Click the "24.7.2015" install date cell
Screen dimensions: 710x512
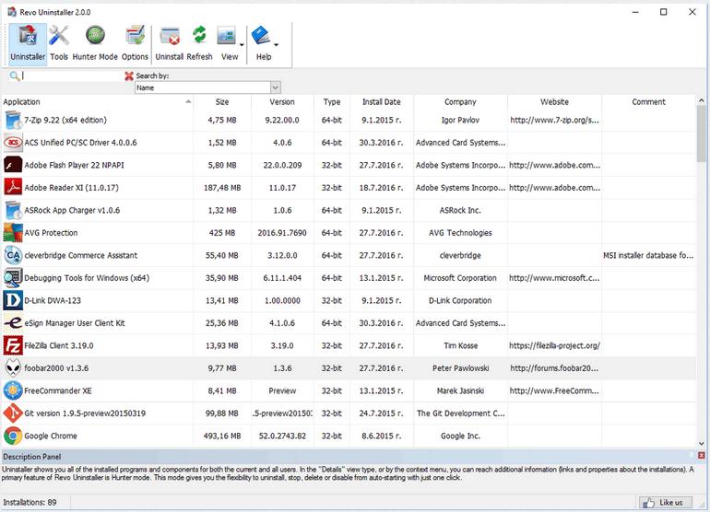pos(381,413)
